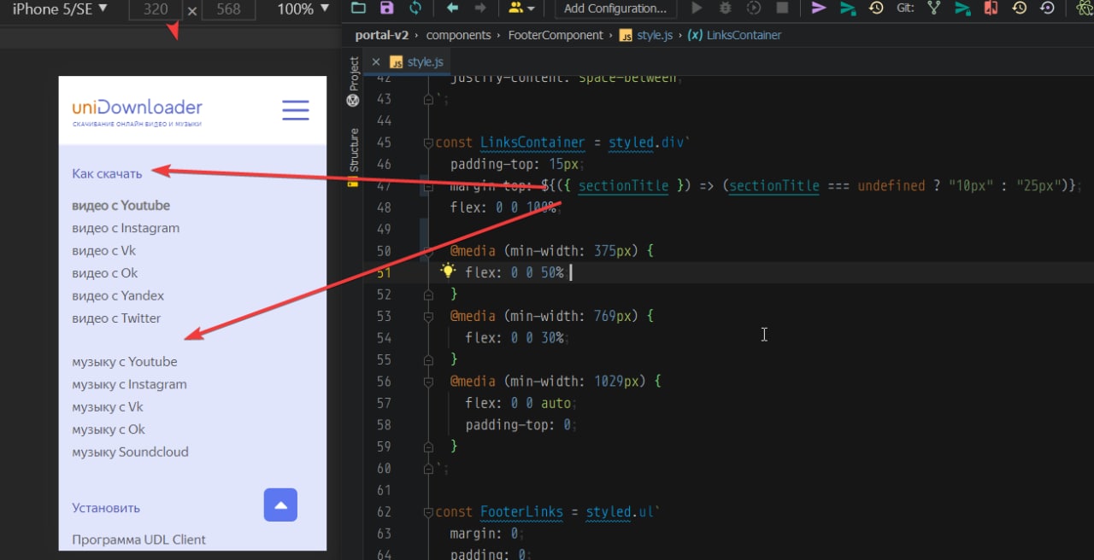Click the Stop square icon
Viewport: 1094px width, 560px height.
point(782,8)
